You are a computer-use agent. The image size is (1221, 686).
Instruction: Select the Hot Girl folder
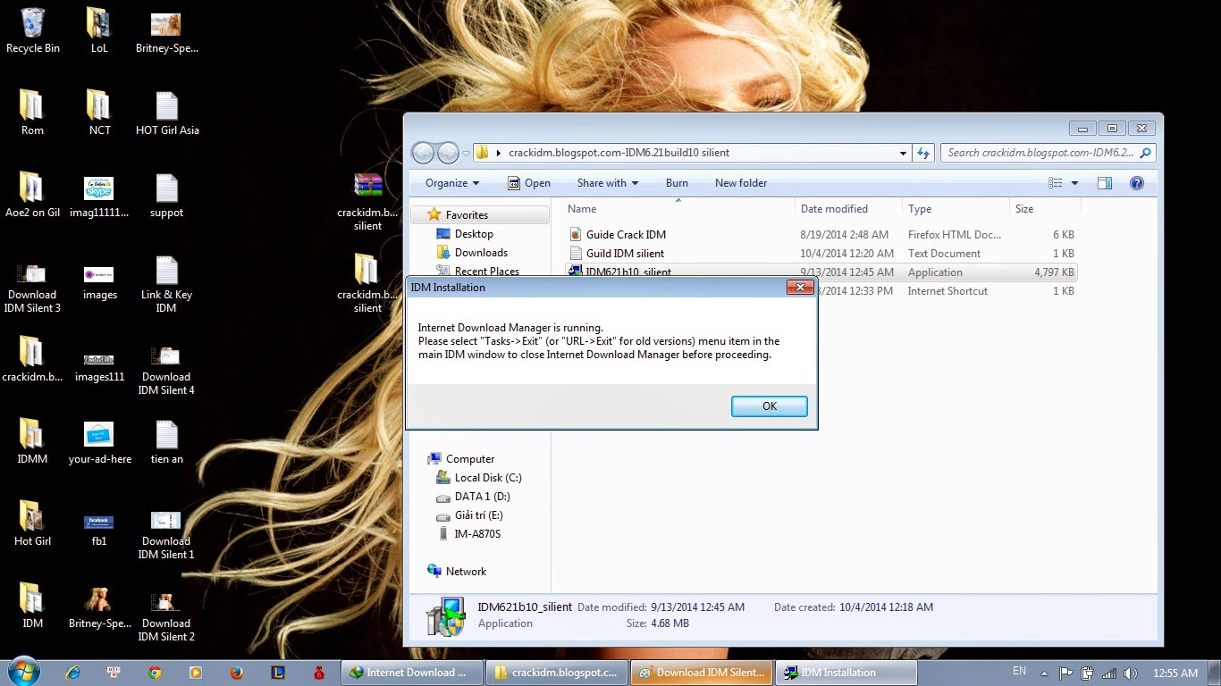point(32,524)
